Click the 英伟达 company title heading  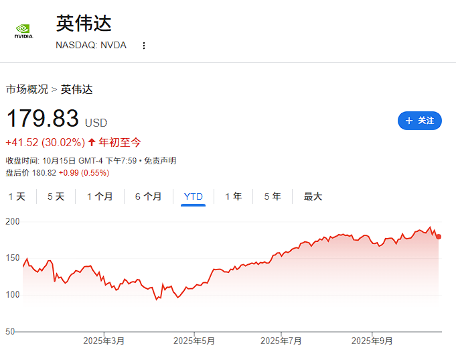point(84,23)
